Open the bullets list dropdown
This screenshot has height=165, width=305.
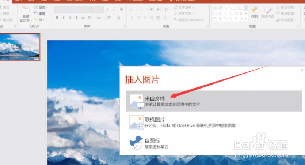[133, 10]
